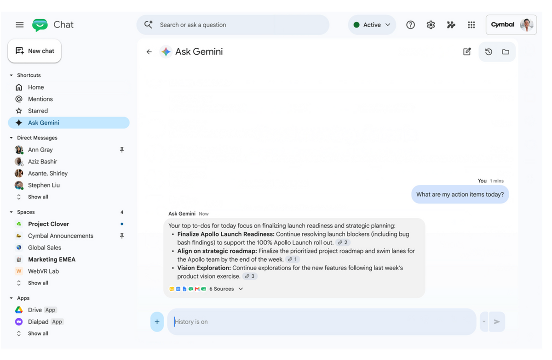
Task: Click the History is on message field
Action: [322, 322]
